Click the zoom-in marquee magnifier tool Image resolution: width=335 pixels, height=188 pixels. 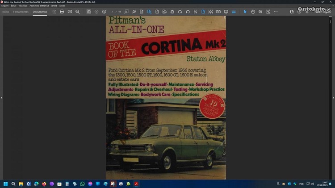pyautogui.click(x=260, y=12)
